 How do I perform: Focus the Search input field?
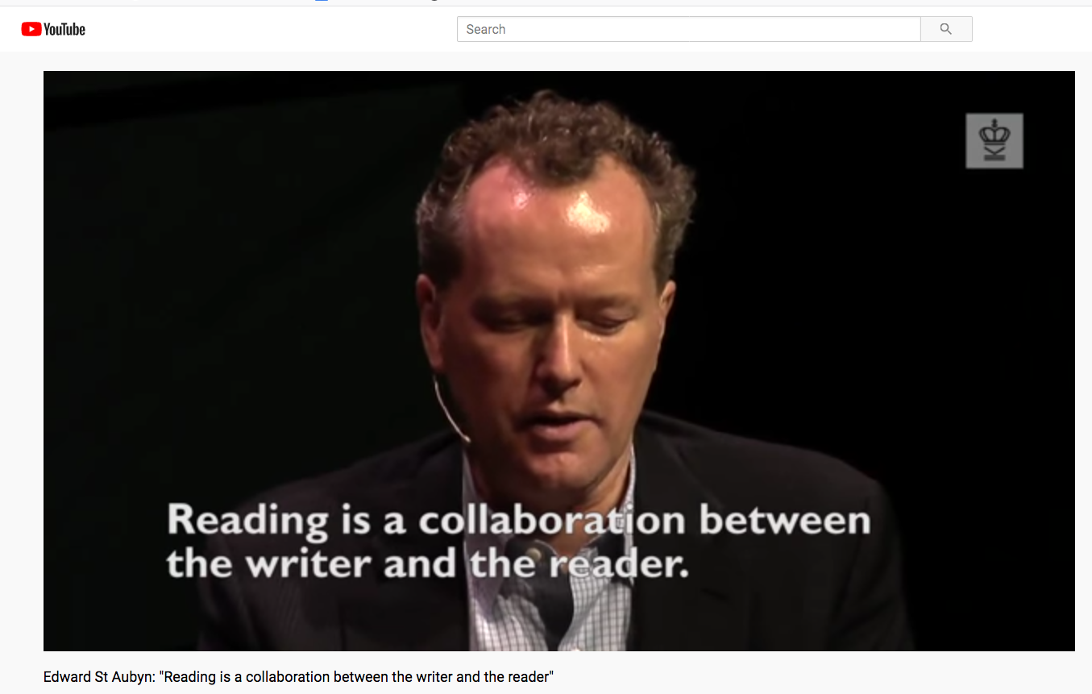click(x=689, y=29)
